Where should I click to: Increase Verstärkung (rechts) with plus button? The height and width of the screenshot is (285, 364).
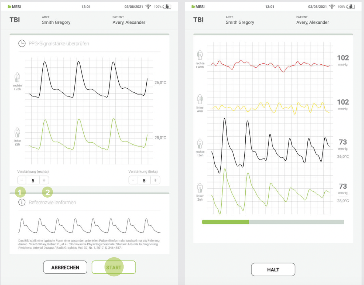pyautogui.click(x=44, y=180)
